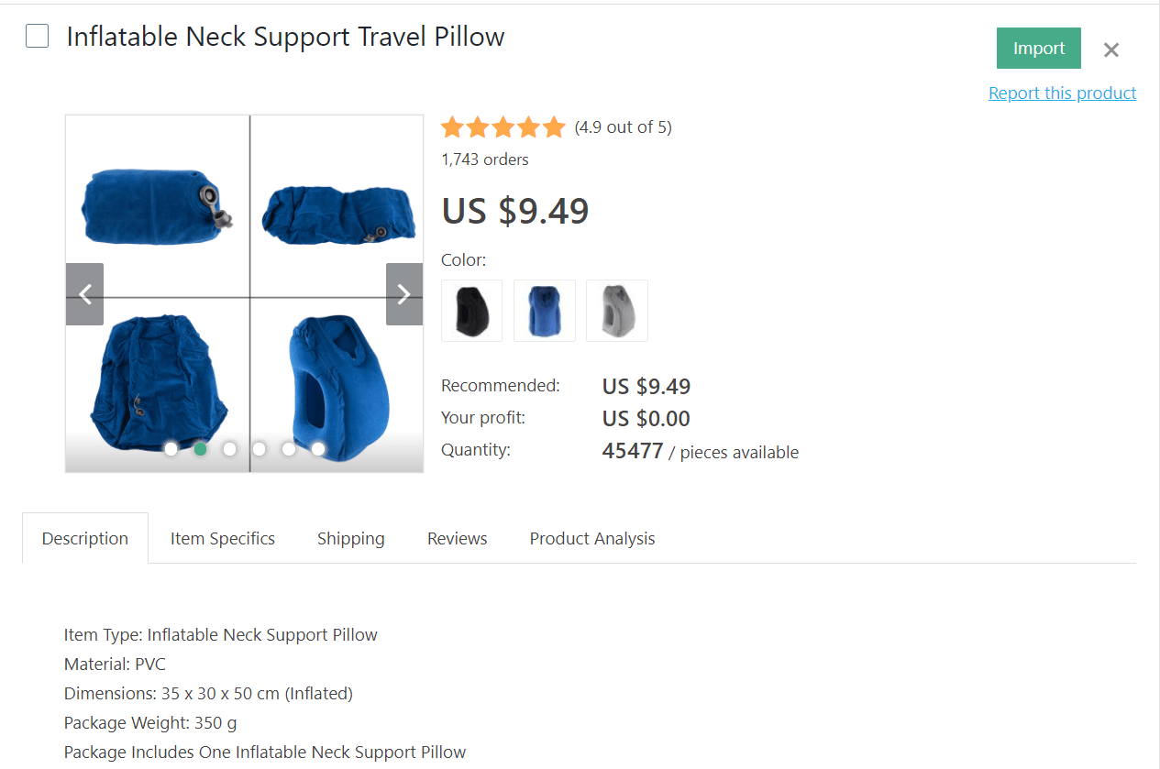Open the Product Analysis tab
The height and width of the screenshot is (769, 1160).
(591, 538)
